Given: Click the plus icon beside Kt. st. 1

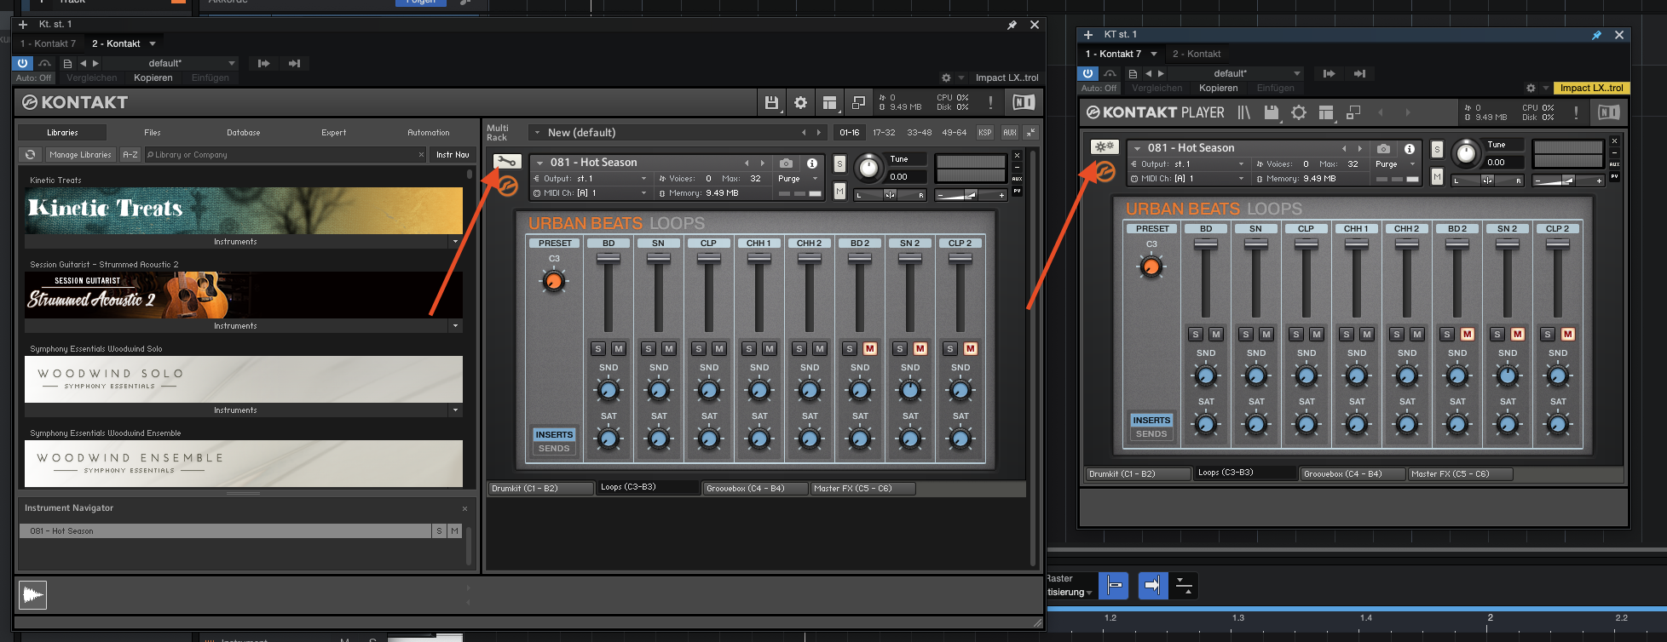Looking at the screenshot, I should (23, 25).
